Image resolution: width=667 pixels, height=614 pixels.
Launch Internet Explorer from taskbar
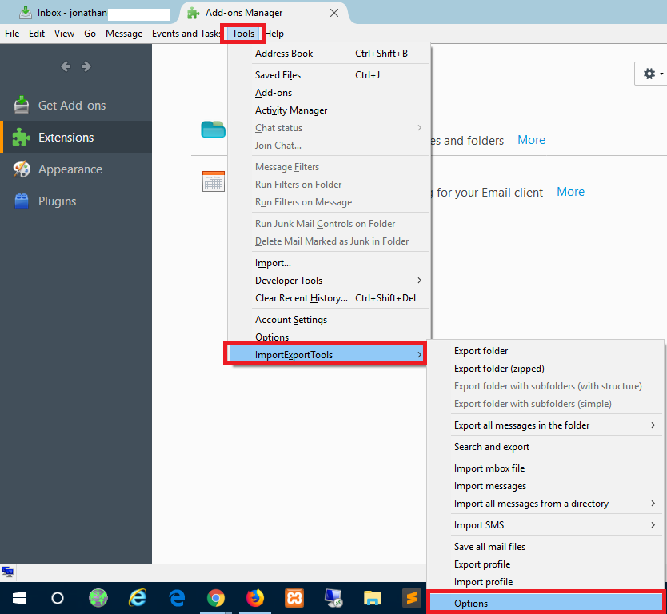pos(138,598)
